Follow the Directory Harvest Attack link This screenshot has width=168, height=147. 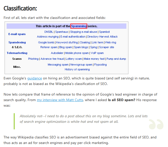click(x=103, y=37)
